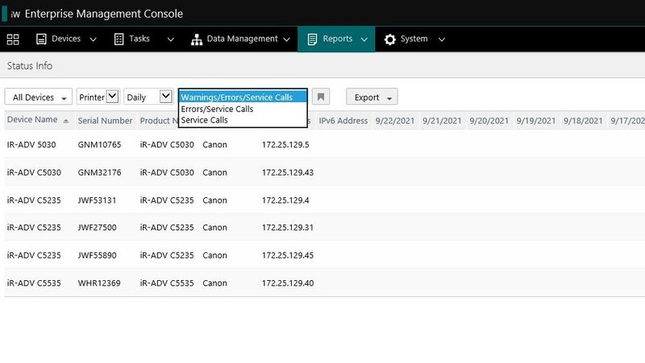Screen dimensions: 645x363
Task: Click the System gear icon
Action: tap(389, 39)
